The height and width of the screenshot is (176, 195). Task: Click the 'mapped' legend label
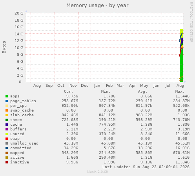[x=17, y=153]
